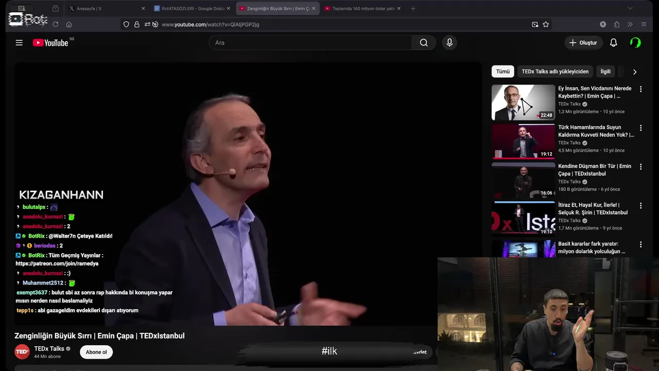Open the 16:06 Kendine Düşman Bir Tür thumbnail
This screenshot has width=659, height=371.
tap(523, 180)
